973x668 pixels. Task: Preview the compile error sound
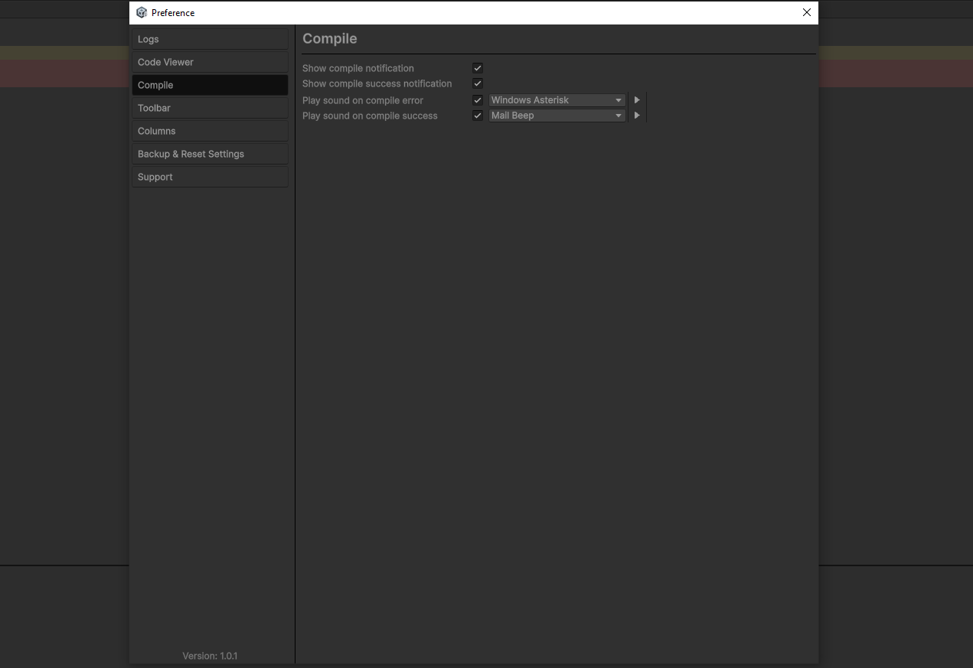pos(637,100)
